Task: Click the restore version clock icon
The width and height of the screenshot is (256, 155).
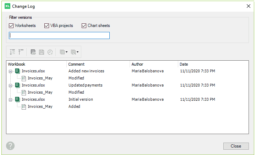Action: click(50, 52)
